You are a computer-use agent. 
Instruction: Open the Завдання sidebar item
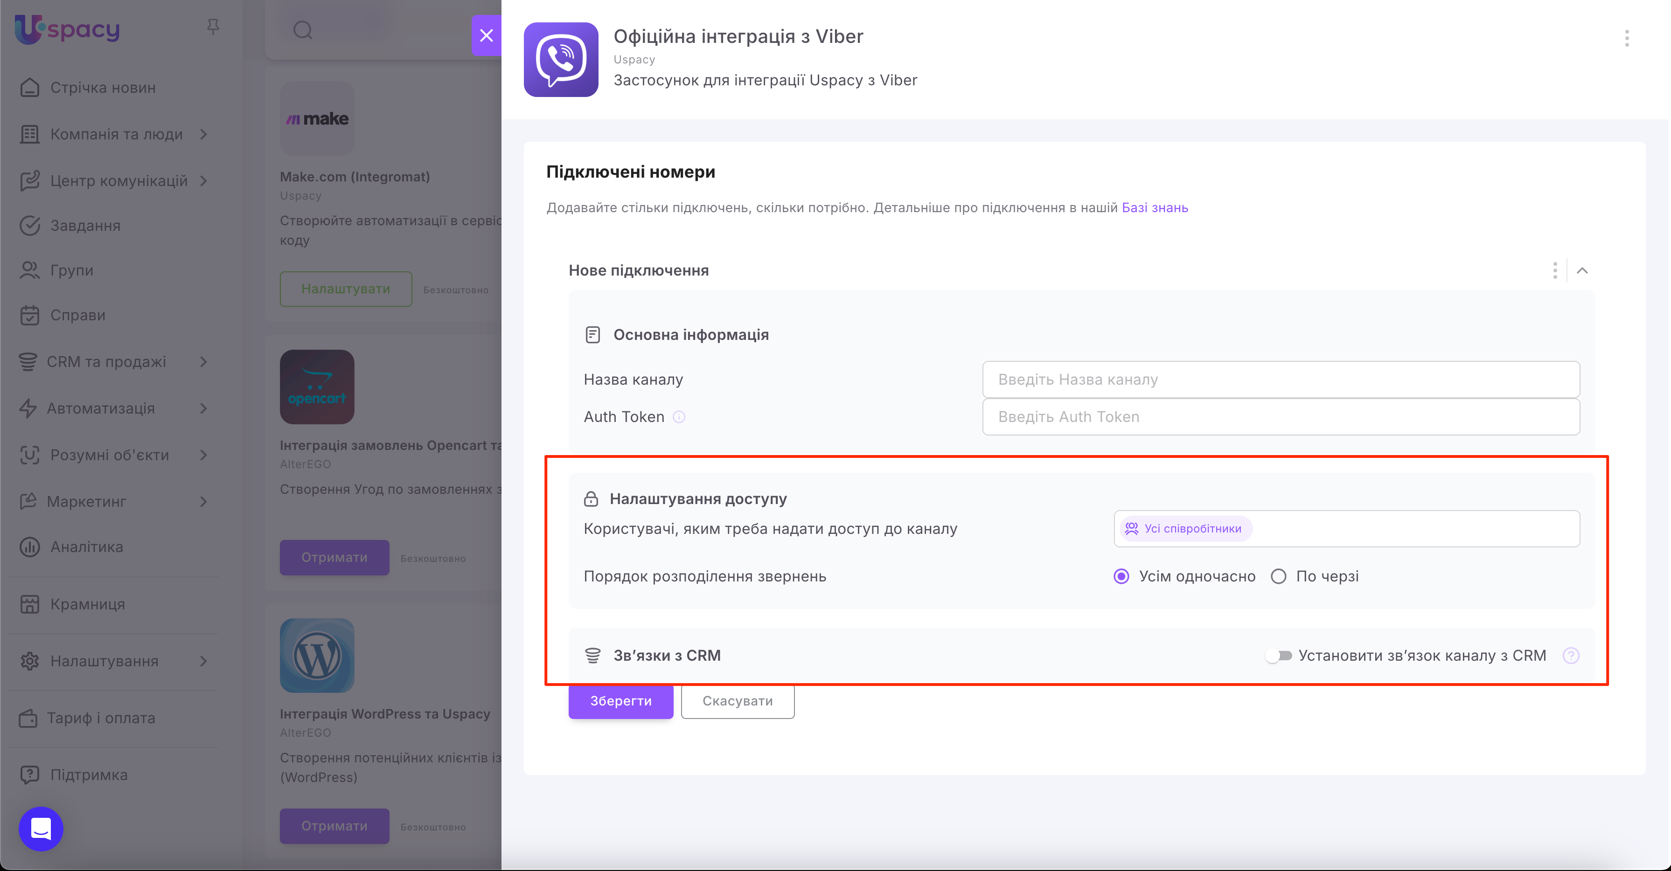pos(85,226)
